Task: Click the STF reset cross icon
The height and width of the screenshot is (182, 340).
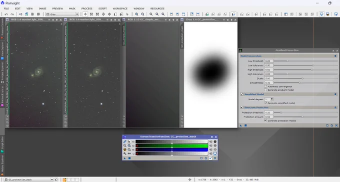Action: tap(215, 158)
